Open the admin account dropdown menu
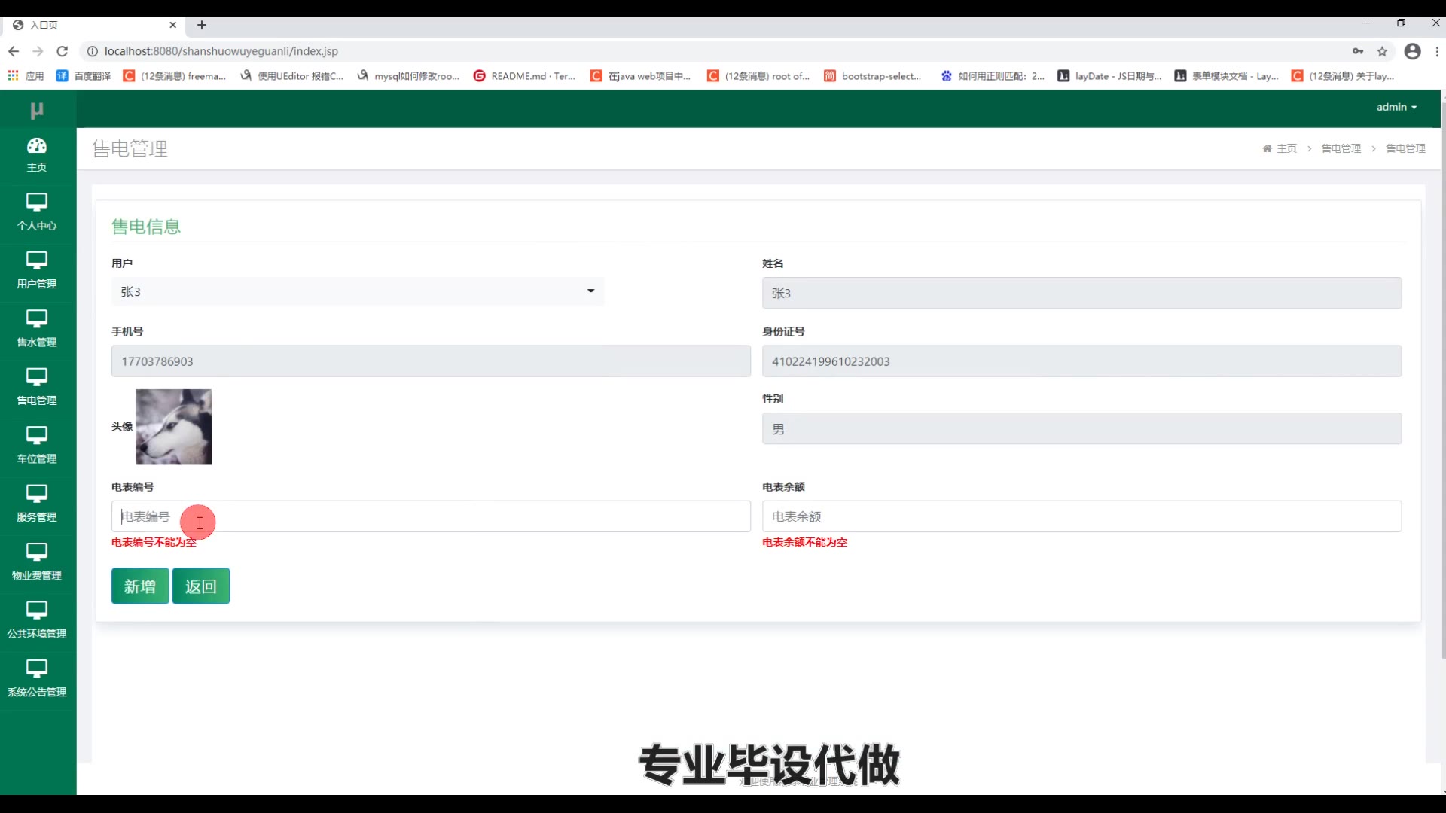1446x813 pixels. click(1396, 107)
